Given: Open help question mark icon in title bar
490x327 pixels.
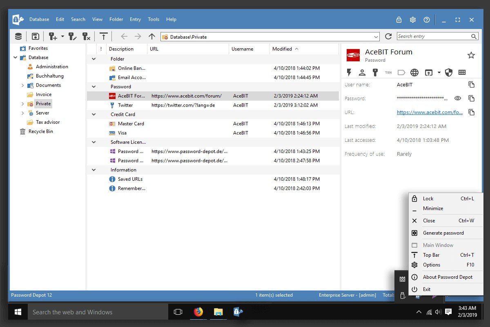Looking at the screenshot, I should point(427,20).
